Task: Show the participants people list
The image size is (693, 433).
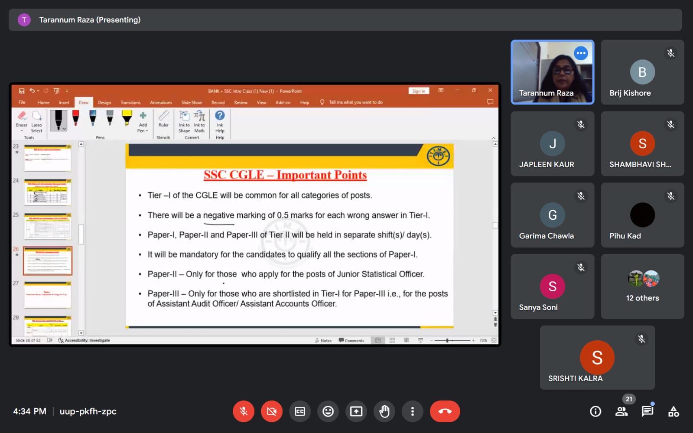Action: pos(621,411)
